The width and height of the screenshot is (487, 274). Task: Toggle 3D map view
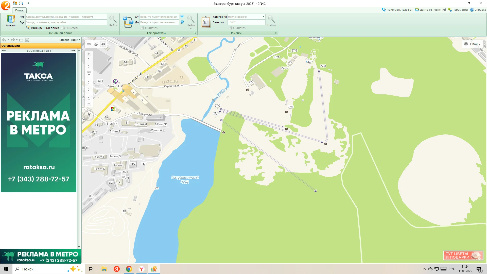click(103, 44)
